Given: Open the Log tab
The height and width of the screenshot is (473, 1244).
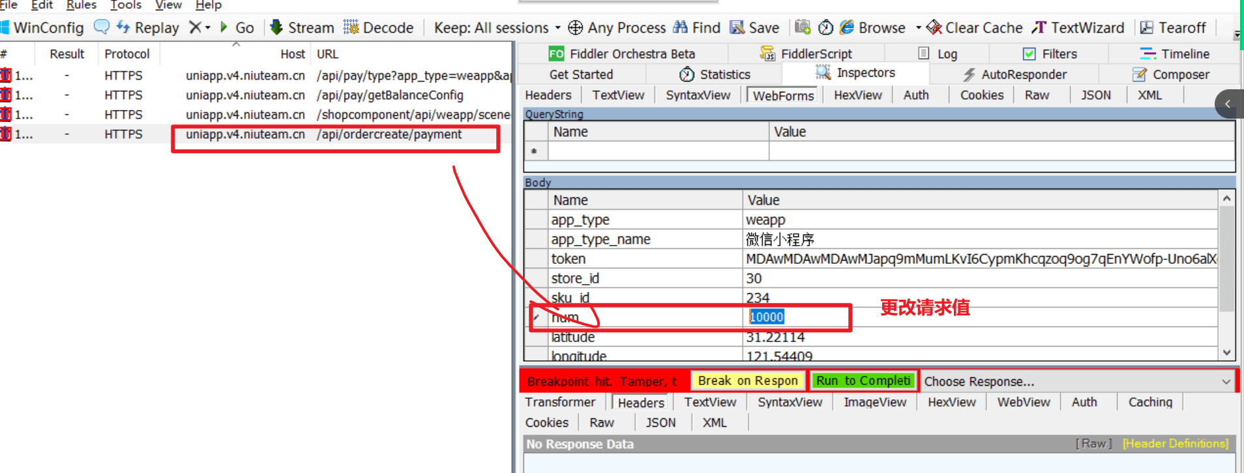Looking at the screenshot, I should [x=938, y=53].
